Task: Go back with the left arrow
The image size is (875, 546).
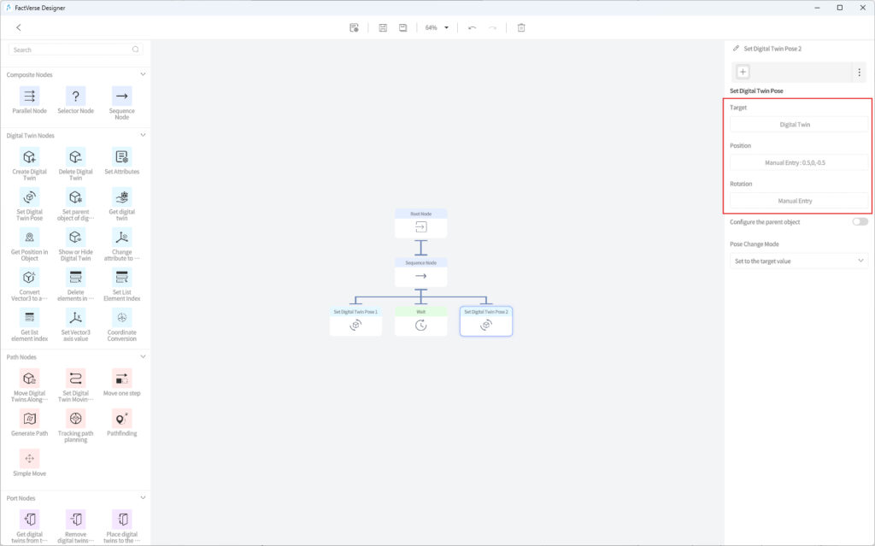Action: pos(19,27)
